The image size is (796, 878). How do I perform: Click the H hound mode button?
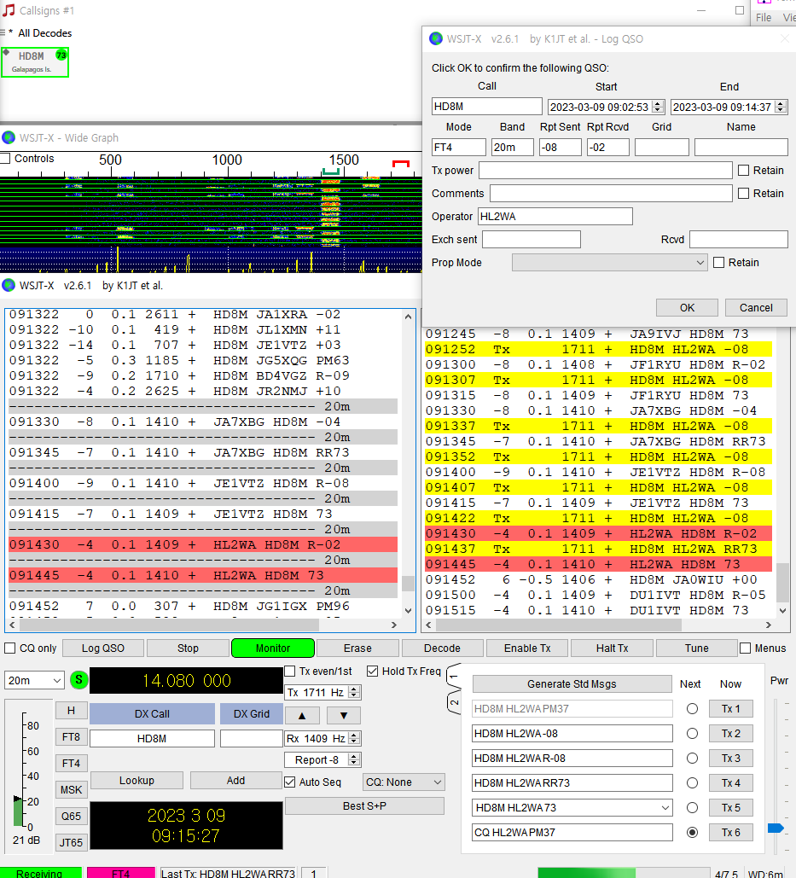[71, 711]
